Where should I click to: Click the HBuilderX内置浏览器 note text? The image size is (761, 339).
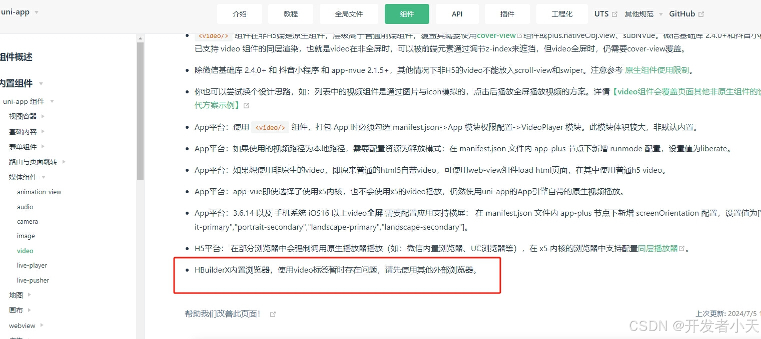(x=336, y=270)
